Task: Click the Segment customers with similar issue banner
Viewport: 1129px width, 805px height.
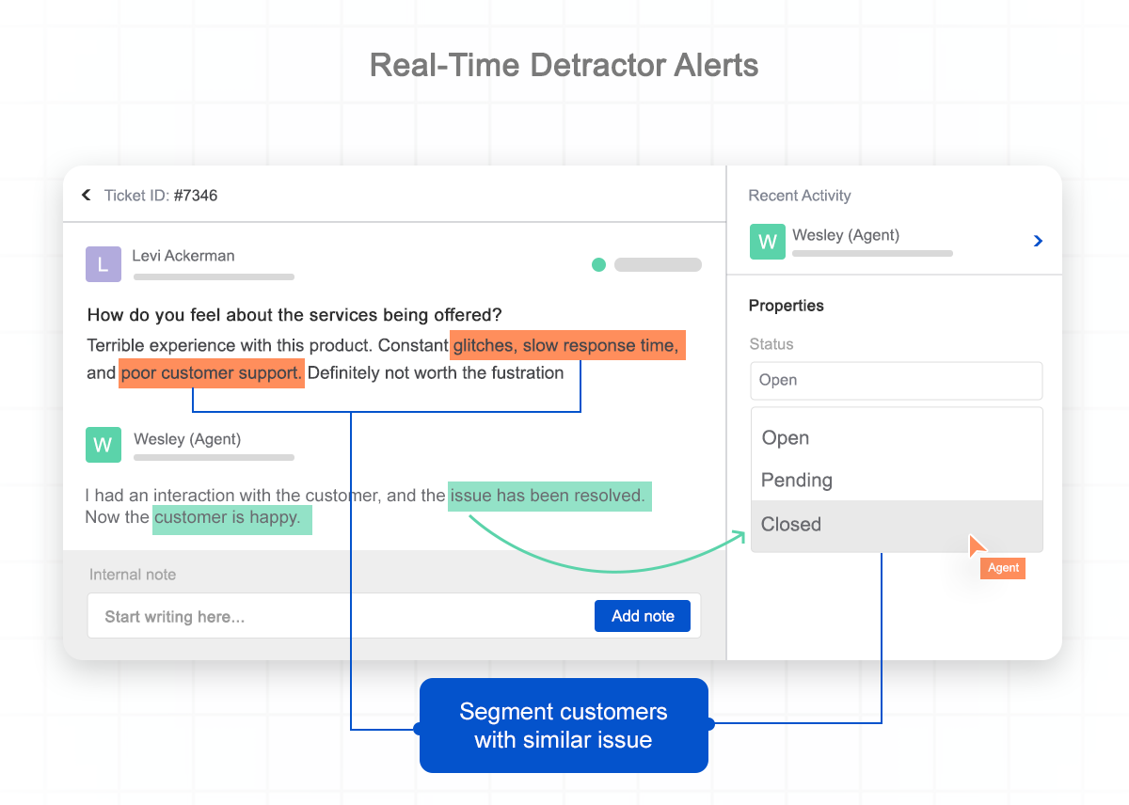Action: pyautogui.click(x=564, y=725)
